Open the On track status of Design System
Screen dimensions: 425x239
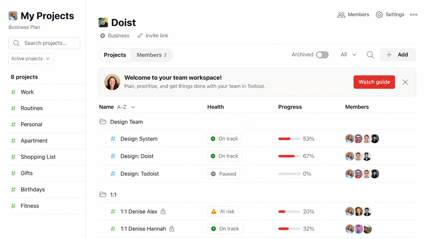pyautogui.click(x=224, y=139)
